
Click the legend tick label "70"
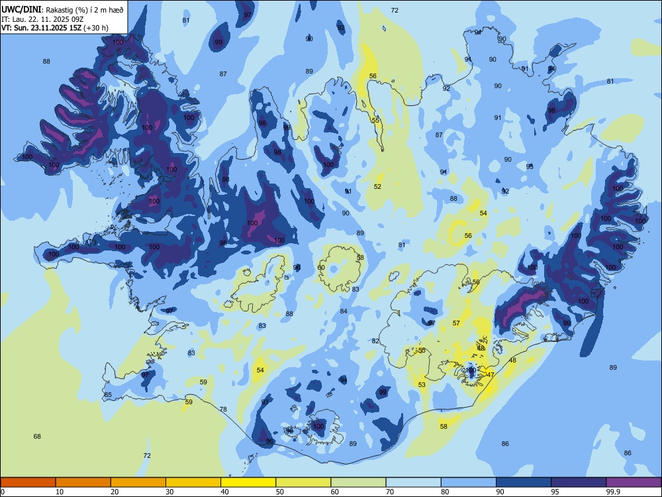click(x=390, y=492)
